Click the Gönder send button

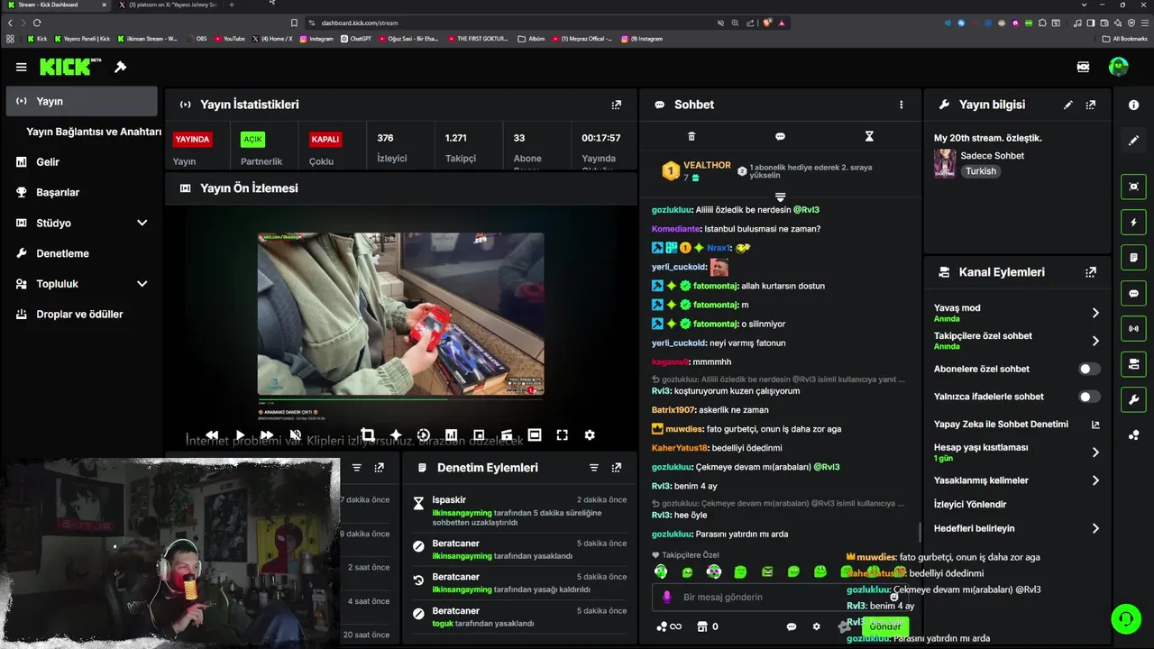pyautogui.click(x=884, y=626)
